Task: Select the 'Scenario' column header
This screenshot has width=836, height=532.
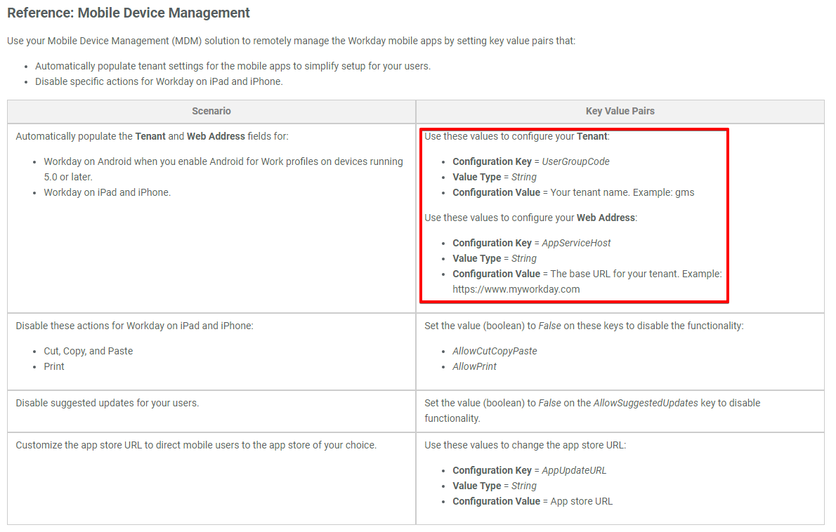Action: [x=211, y=112]
